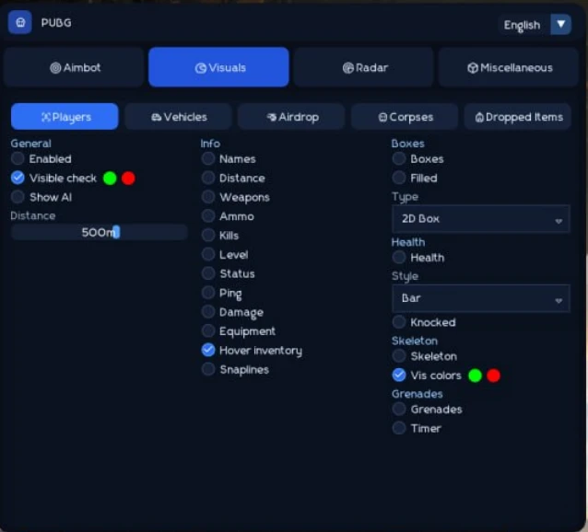588x532 pixels.
Task: Click the Info section heading
Action: [210, 144]
